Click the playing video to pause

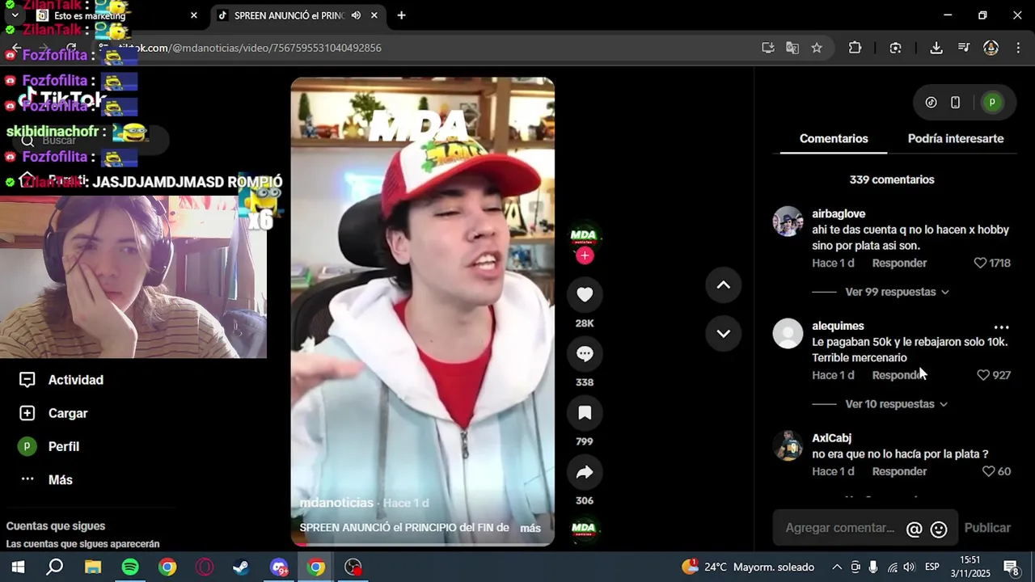coord(422,311)
